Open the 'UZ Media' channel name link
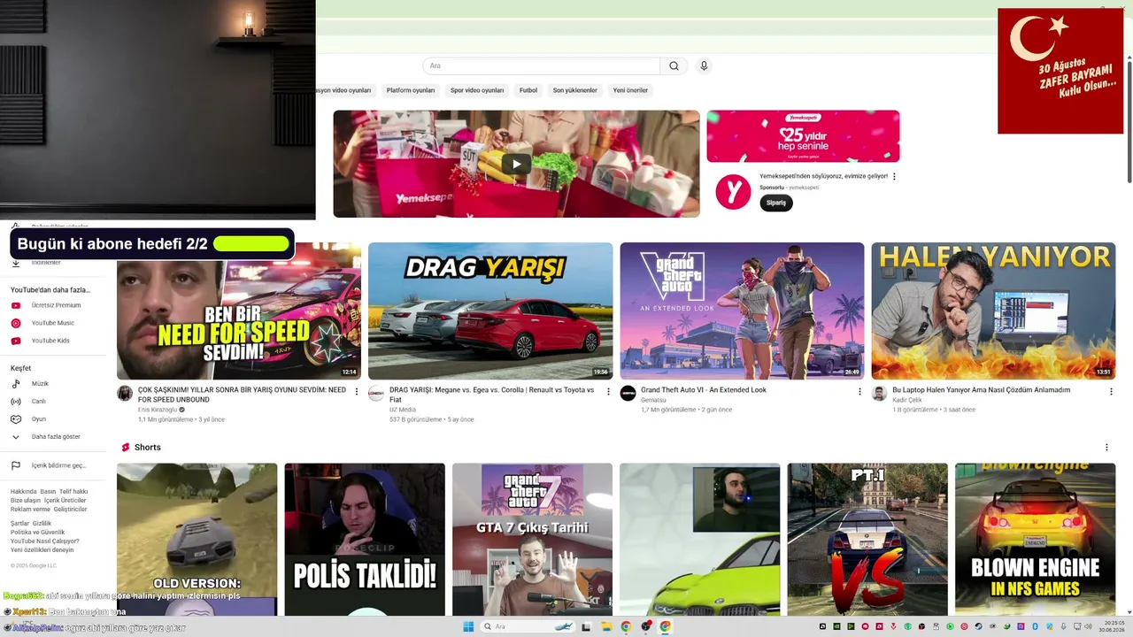Image resolution: width=1133 pixels, height=637 pixels. pyautogui.click(x=403, y=410)
